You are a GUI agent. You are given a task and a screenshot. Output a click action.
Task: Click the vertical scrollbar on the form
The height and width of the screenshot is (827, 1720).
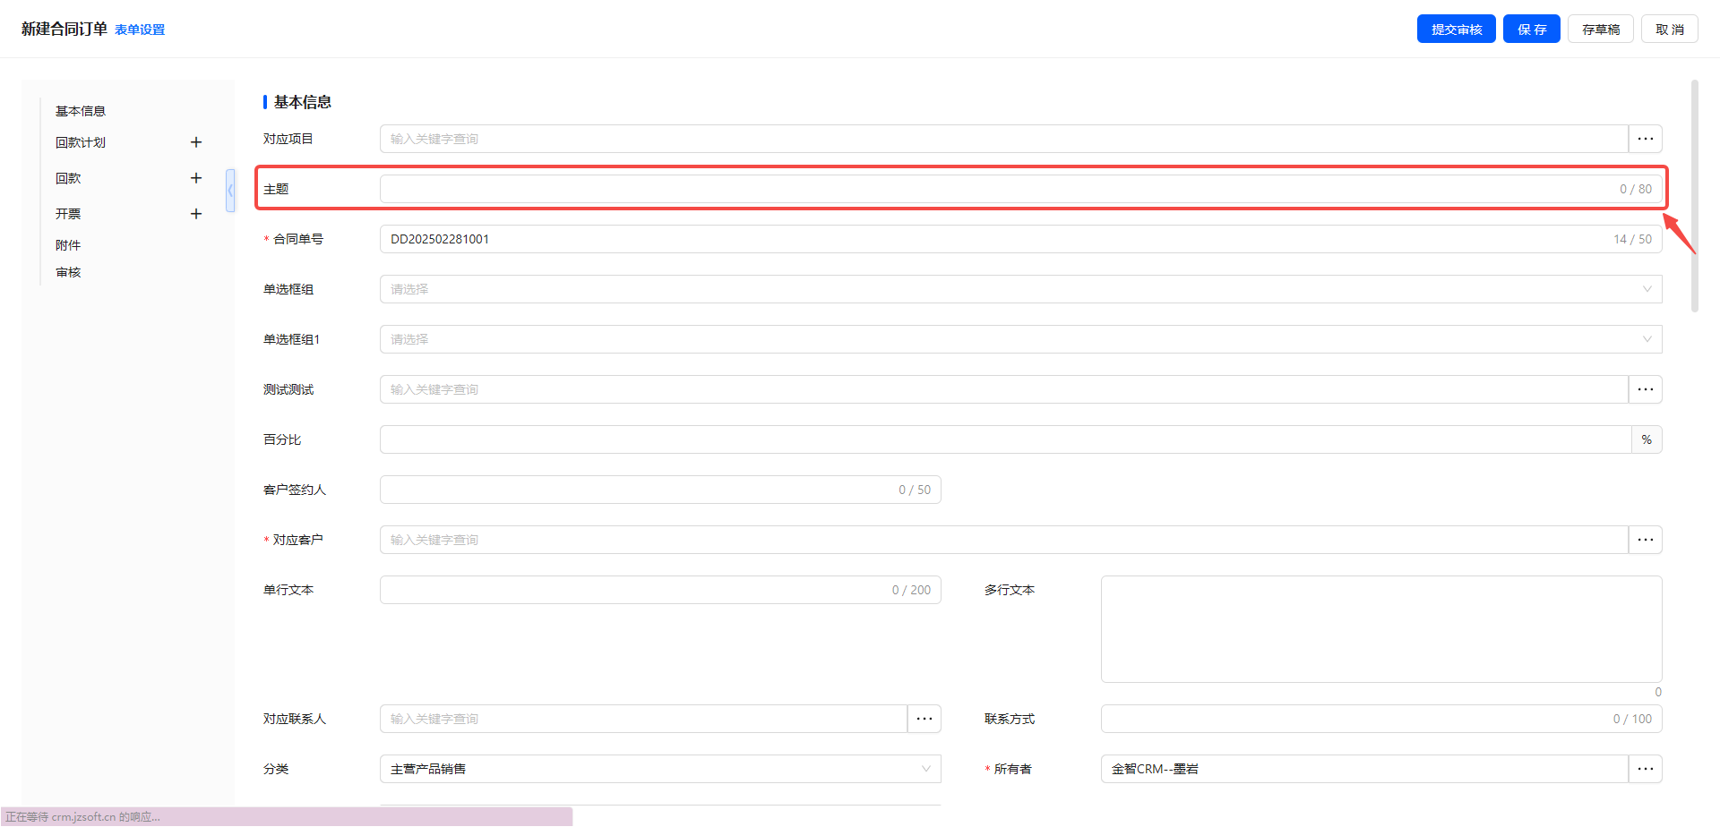(1694, 196)
